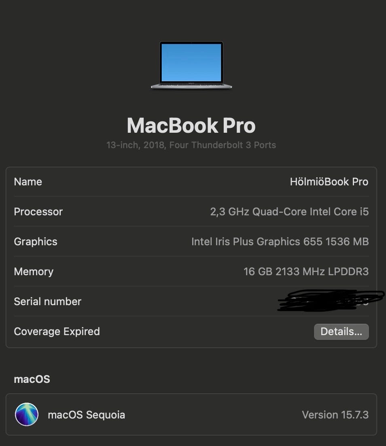Click the HölmiöBook Pro name field
The height and width of the screenshot is (446, 386).
click(329, 182)
